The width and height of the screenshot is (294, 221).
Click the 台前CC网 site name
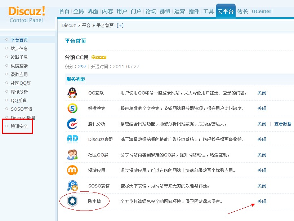click(76, 57)
